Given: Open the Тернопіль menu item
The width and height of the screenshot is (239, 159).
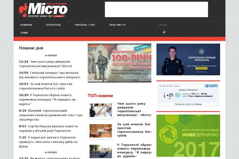Looking at the screenshot, I should (x=53, y=25).
